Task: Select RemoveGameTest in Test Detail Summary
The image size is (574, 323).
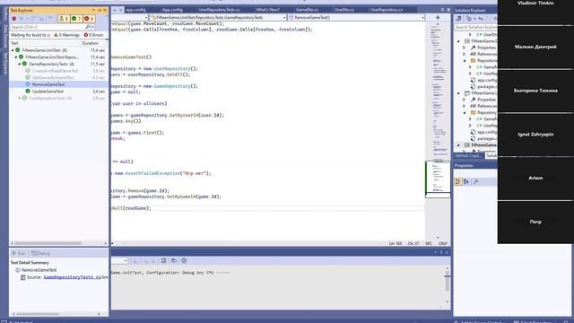Action: pyautogui.click(x=39, y=270)
